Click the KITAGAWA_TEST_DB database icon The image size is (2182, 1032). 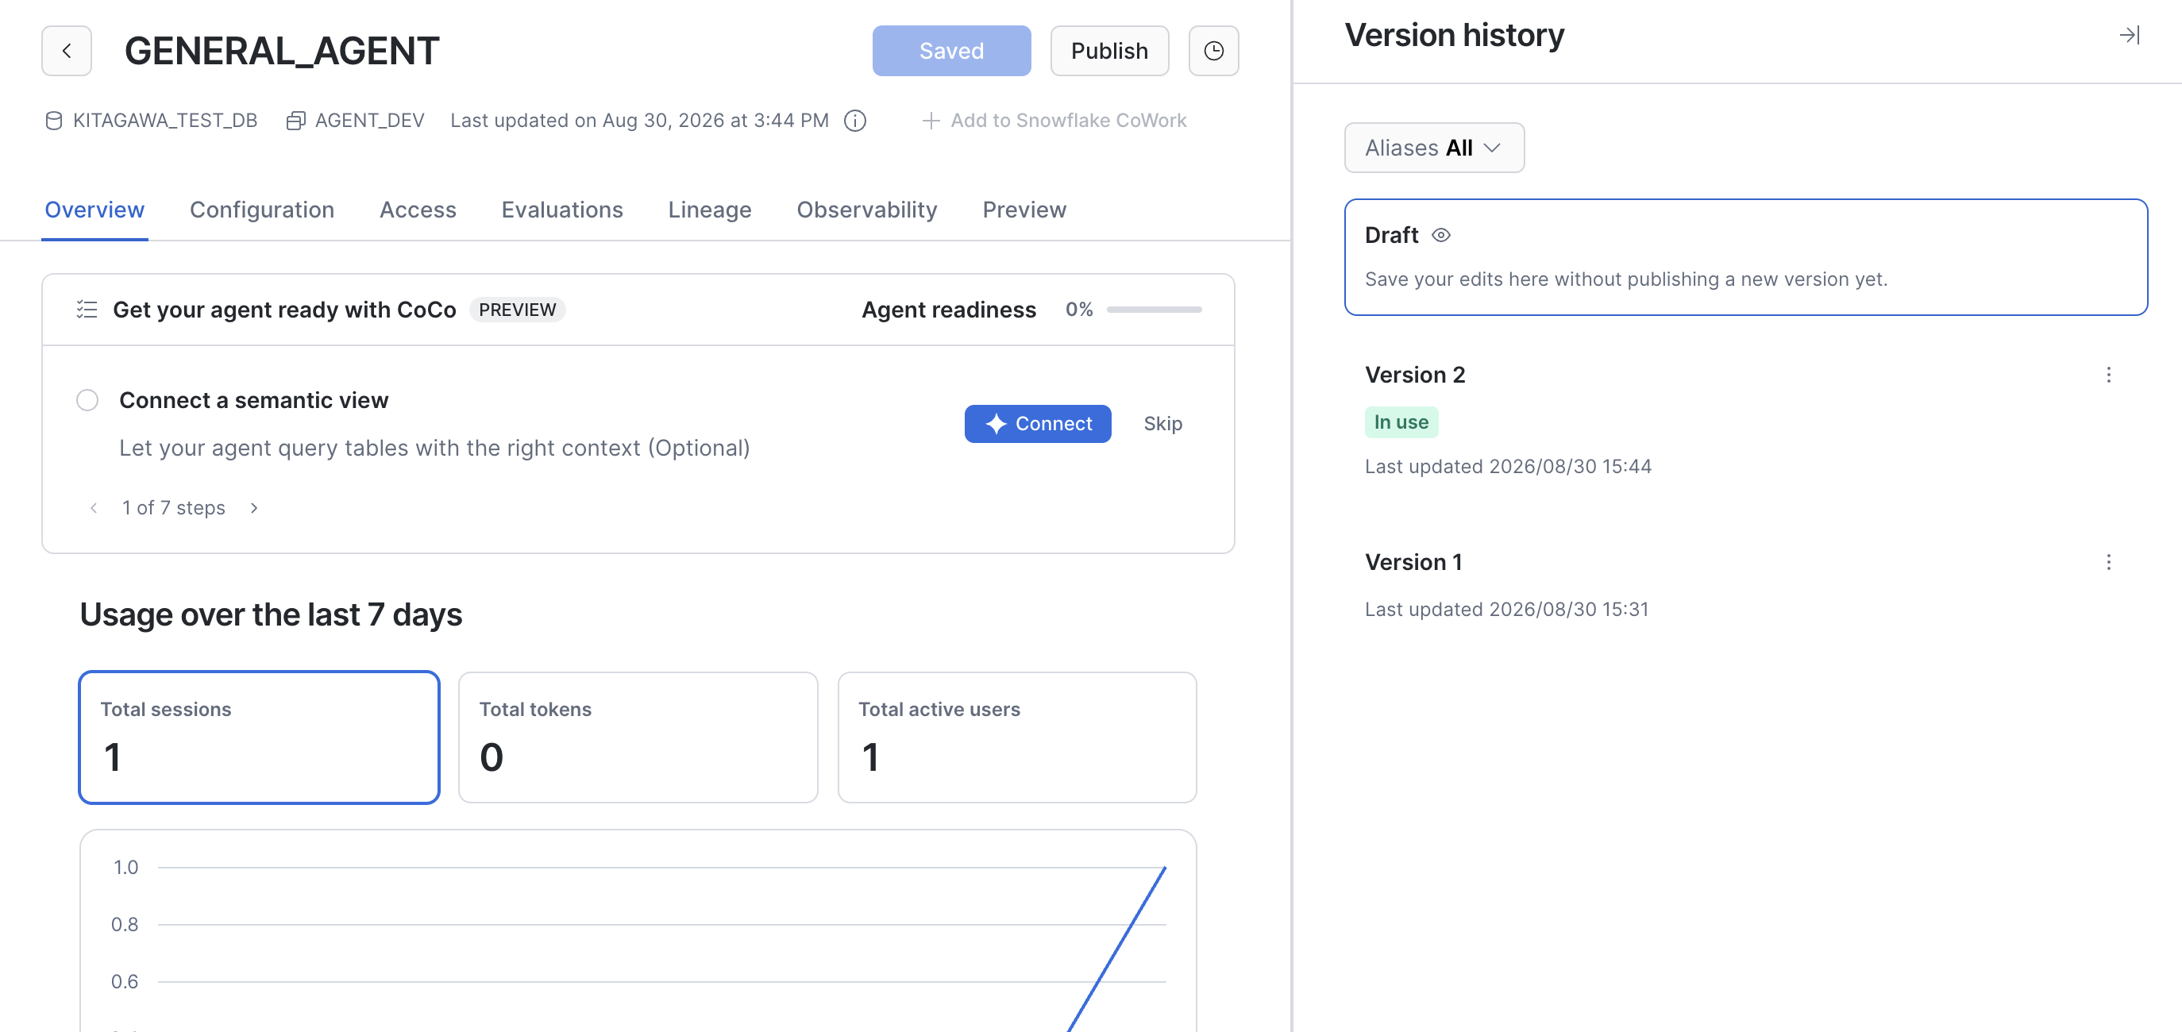point(53,121)
